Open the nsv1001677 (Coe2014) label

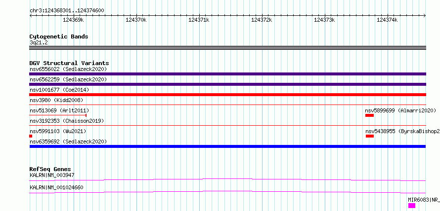[x=59, y=90]
